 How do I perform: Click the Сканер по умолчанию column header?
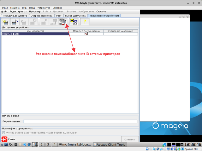tap(121, 31)
